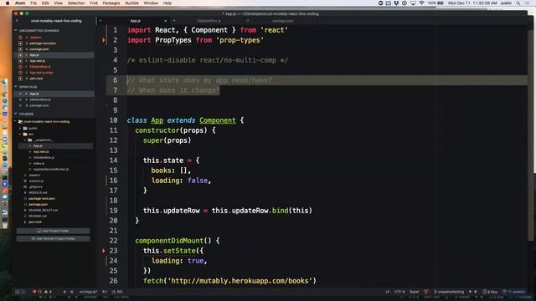Screen dimensions: 536x301
Task: Close App.js in Open Files list
Action: (20, 94)
